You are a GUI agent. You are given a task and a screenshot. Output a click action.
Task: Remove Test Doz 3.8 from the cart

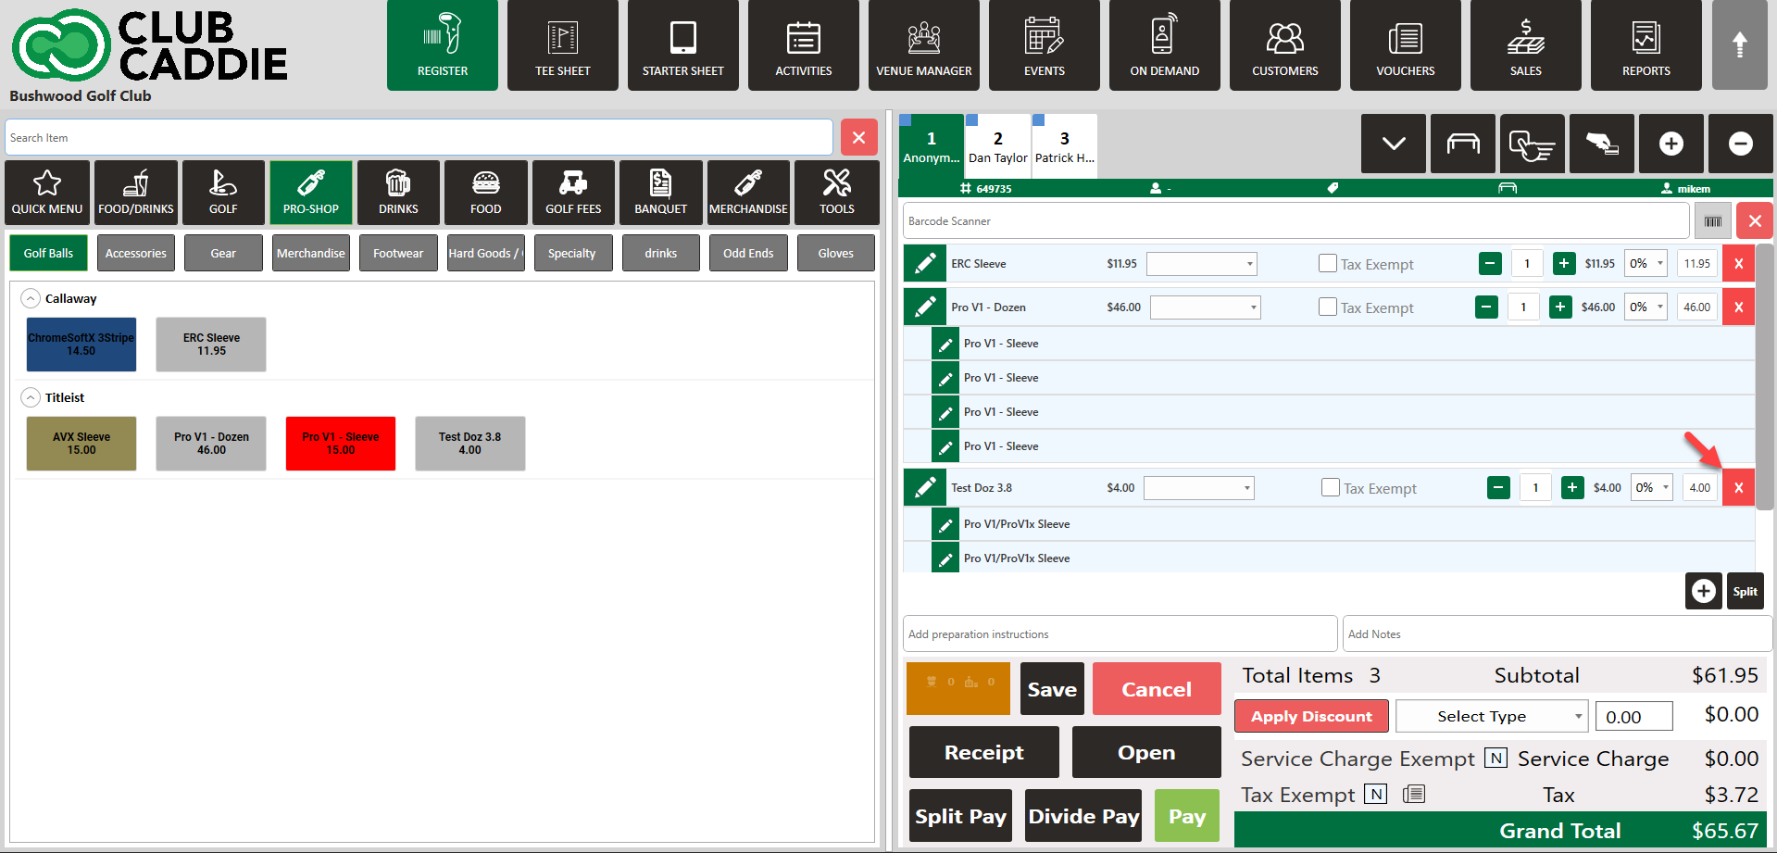click(1738, 488)
